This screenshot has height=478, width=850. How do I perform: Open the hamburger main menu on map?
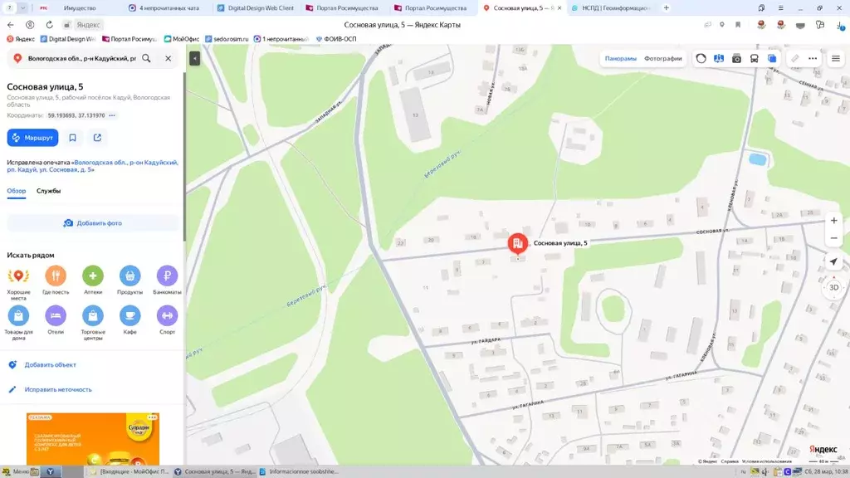point(835,59)
